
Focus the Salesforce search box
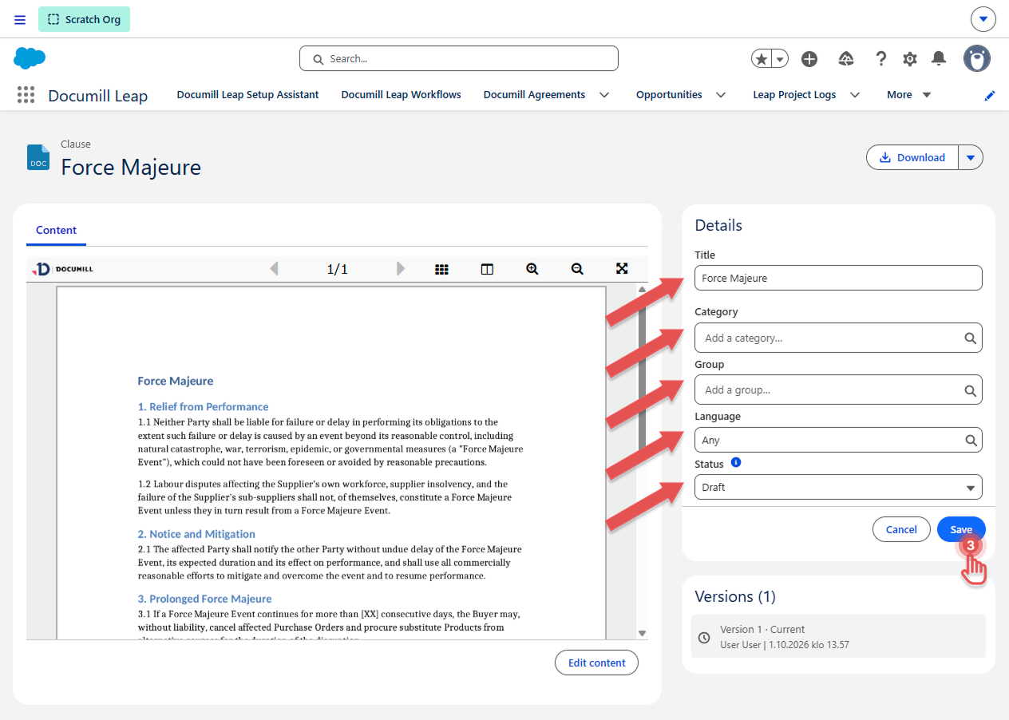tap(459, 58)
